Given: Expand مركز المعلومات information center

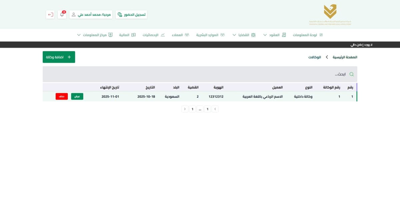Looking at the screenshot, I should [95, 35].
